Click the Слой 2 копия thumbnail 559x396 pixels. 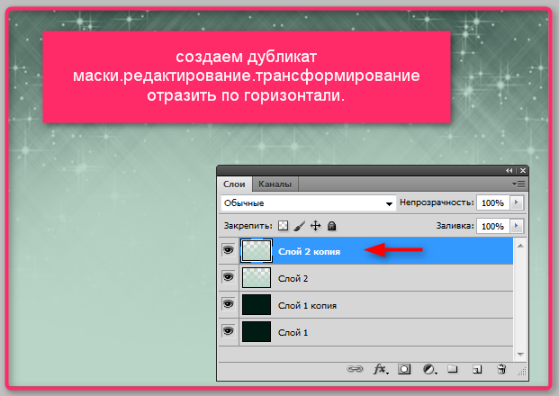point(257,251)
